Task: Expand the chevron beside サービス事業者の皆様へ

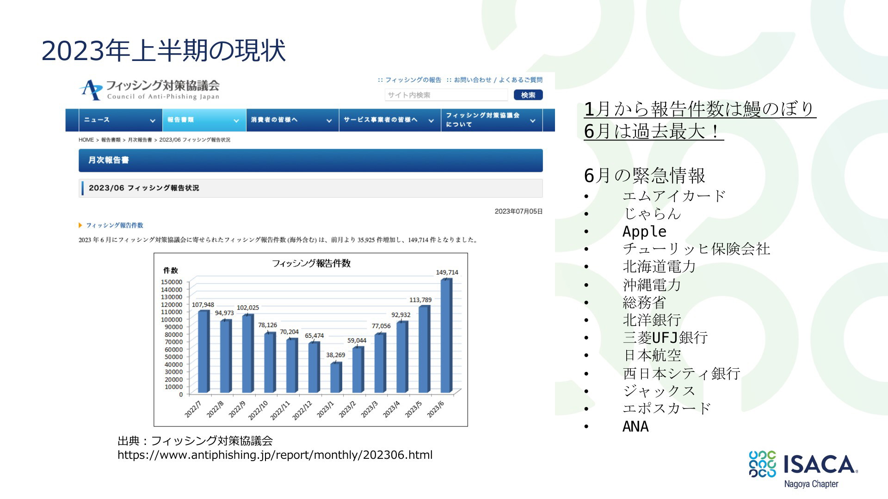Action: coord(431,121)
